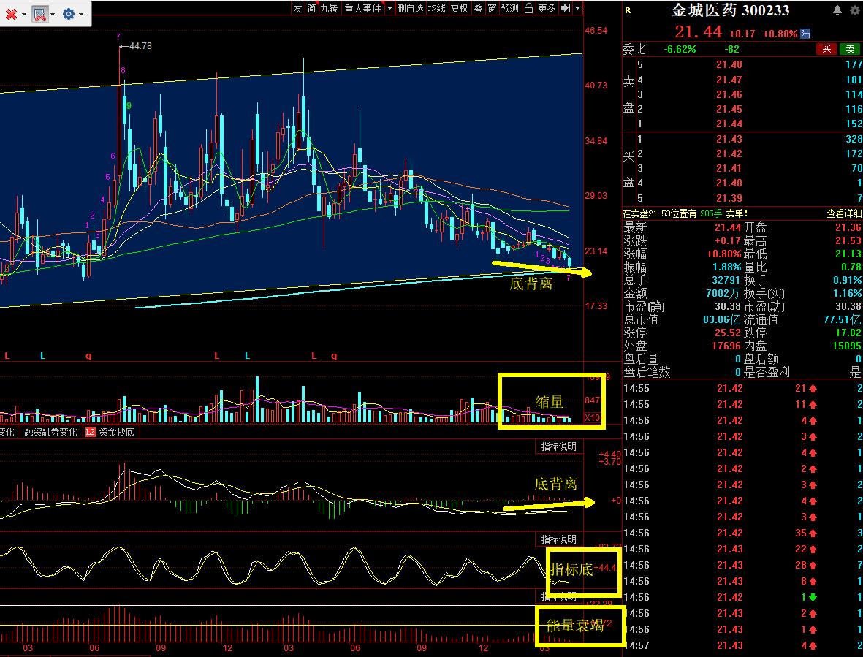Click the last price 21.44 in header
The image size is (863, 657).
tap(698, 32)
